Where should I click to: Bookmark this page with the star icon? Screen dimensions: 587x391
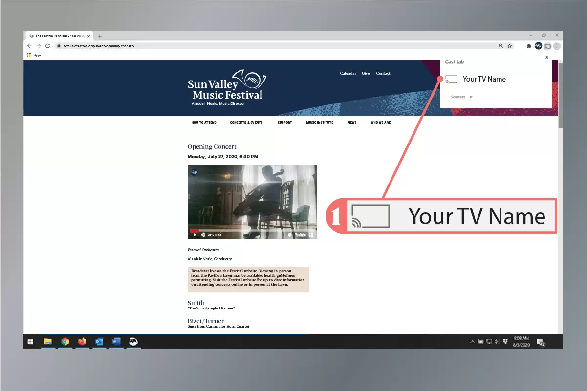510,46
